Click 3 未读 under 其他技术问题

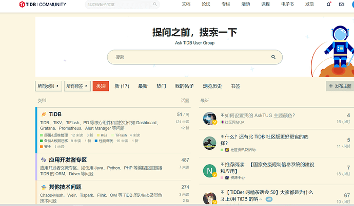[184, 194]
